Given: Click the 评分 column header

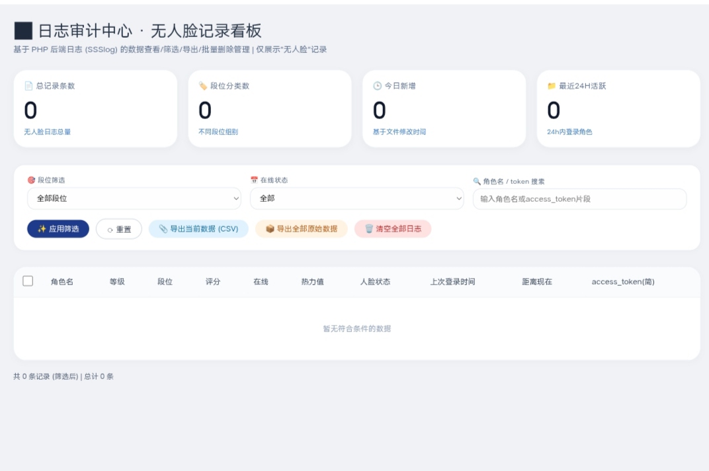Looking at the screenshot, I should click(x=213, y=281).
